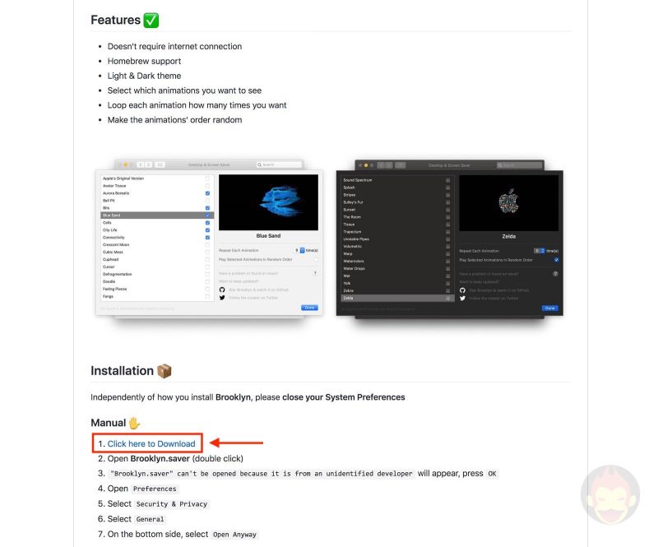
Task: Click the help question mark in dark window
Action: pyautogui.click(x=556, y=274)
